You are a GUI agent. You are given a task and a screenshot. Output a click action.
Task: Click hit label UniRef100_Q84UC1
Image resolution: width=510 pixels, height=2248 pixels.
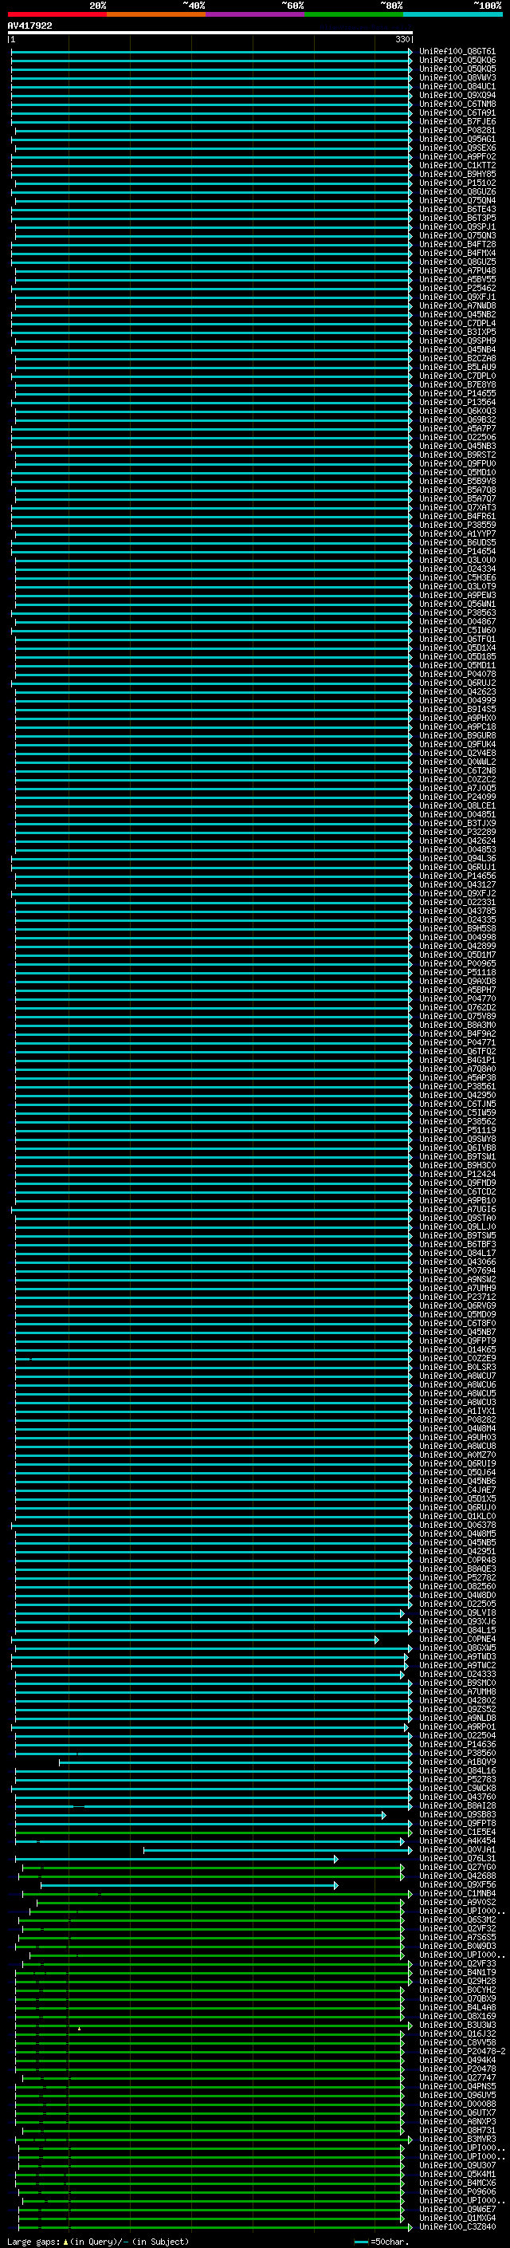click(x=457, y=86)
